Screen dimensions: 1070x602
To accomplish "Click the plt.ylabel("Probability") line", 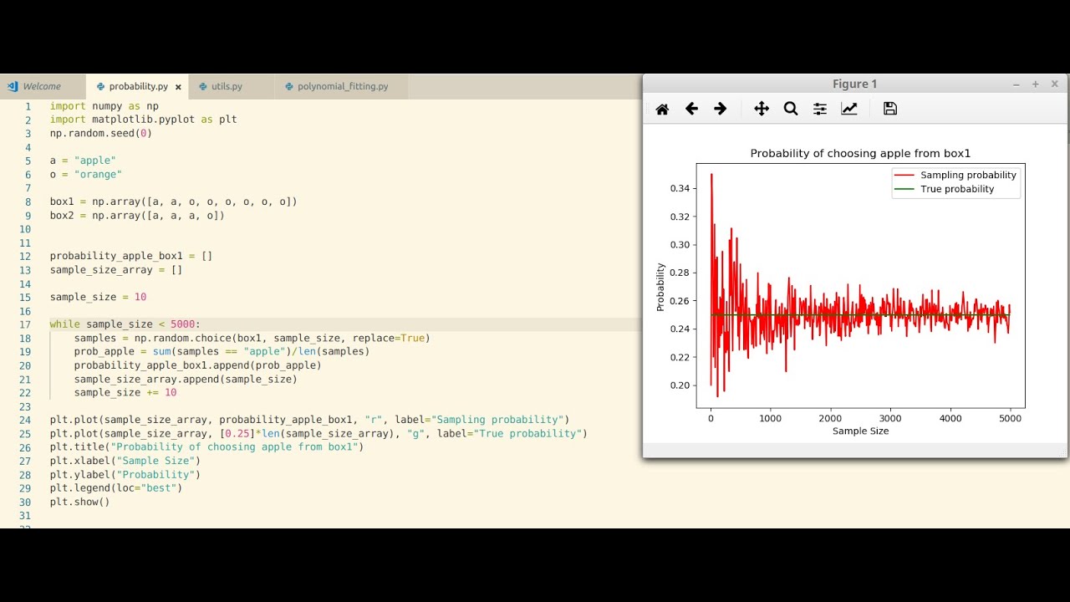I will tap(125, 474).
